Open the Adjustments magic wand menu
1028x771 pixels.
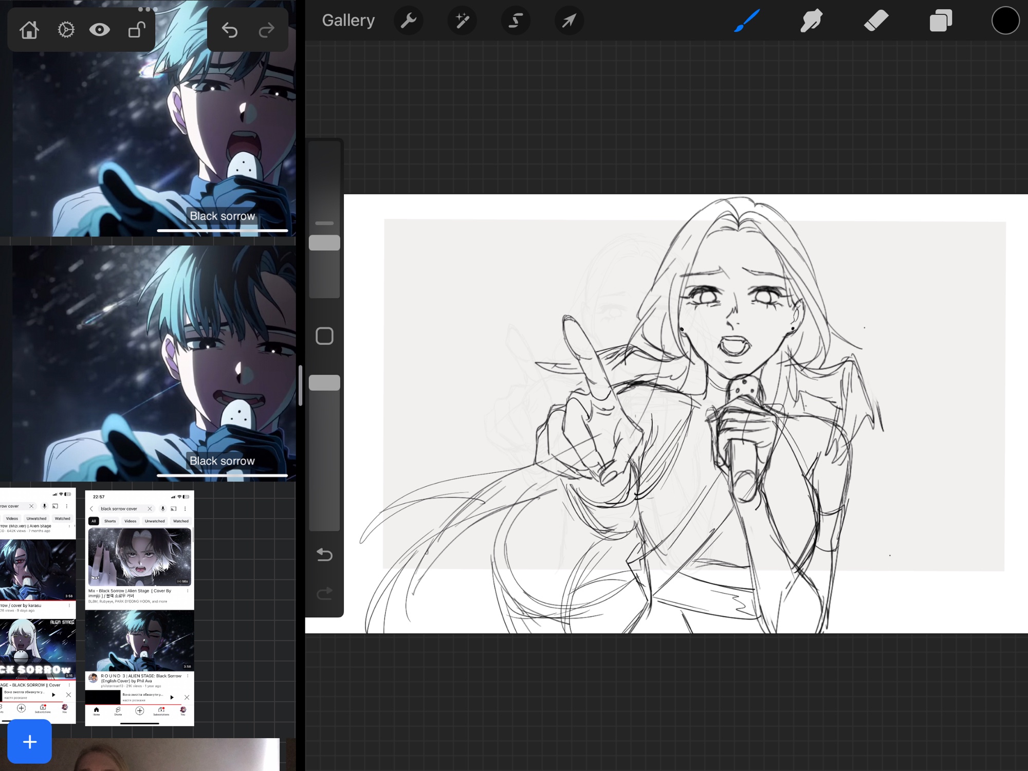click(462, 21)
